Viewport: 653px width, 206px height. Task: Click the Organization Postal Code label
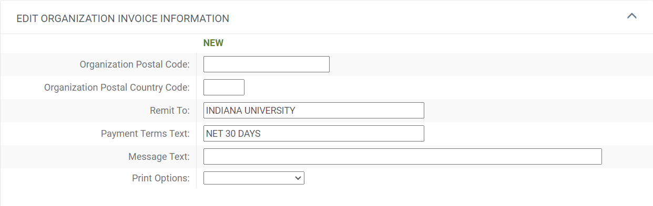click(x=135, y=64)
